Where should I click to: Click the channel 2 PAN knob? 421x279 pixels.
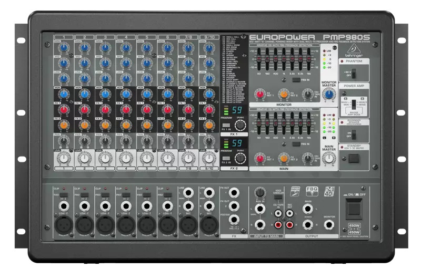point(84,140)
